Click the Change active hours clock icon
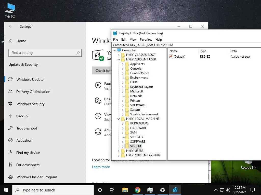Image resolution: width=261 pixels, height=195 pixels. pyautogui.click(x=98, y=101)
